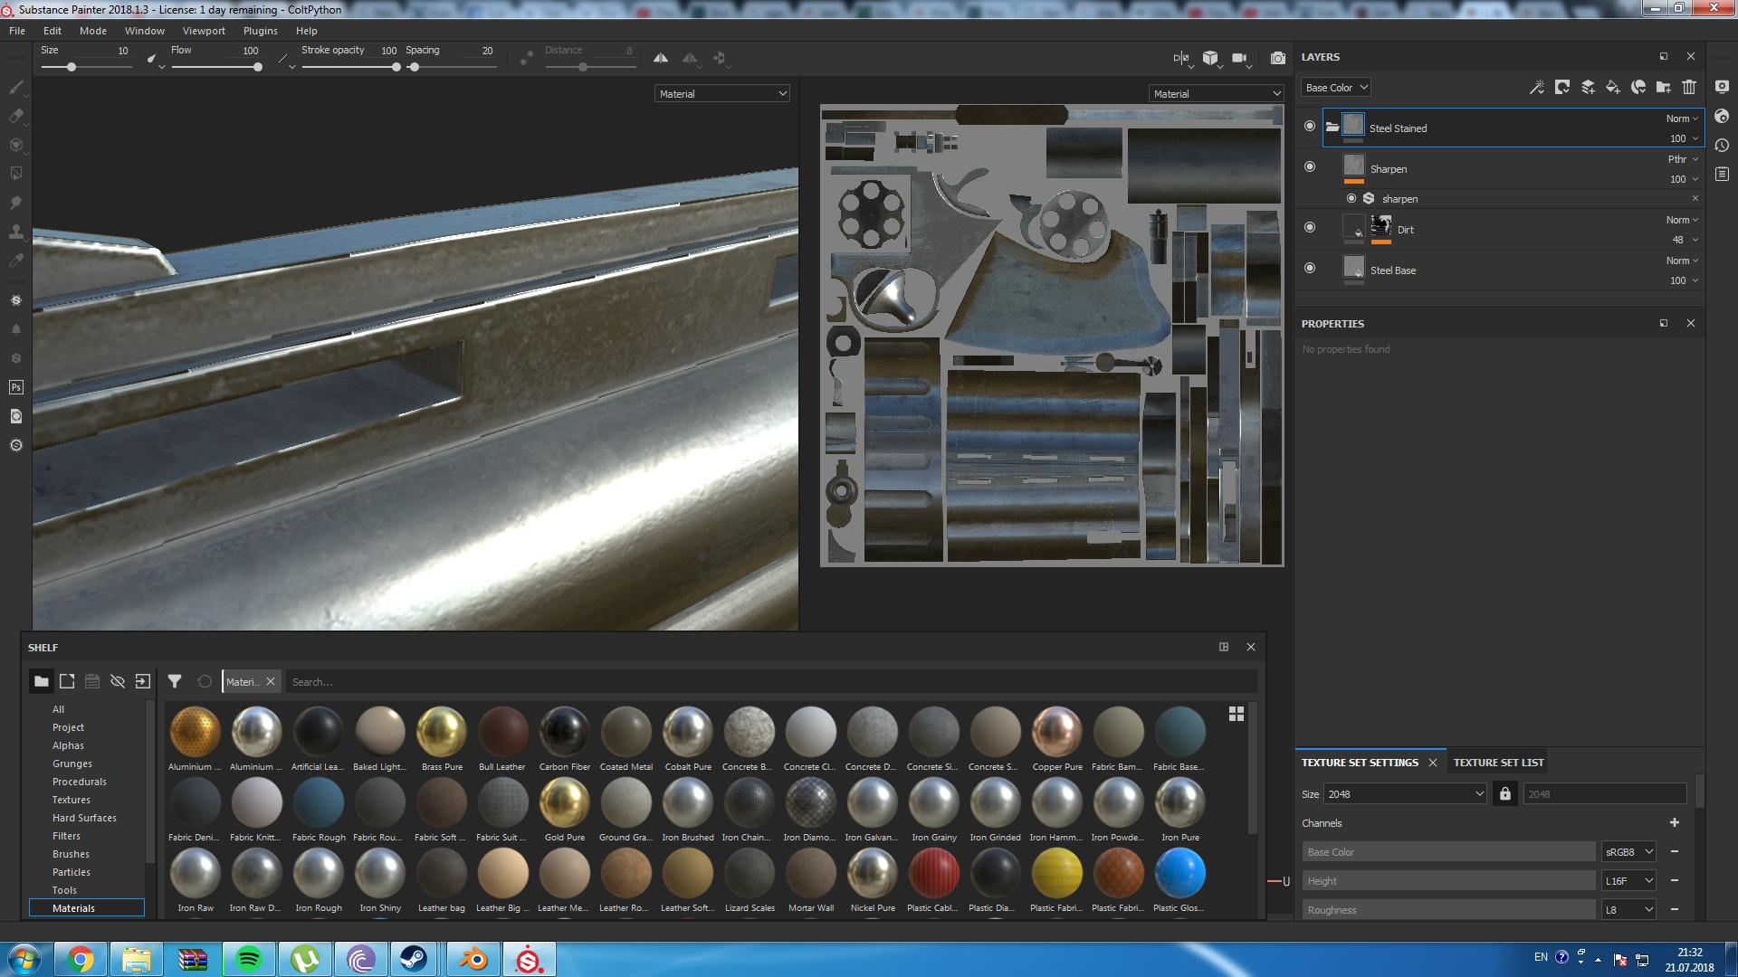Open the texture Size dropdown set to 2048
The image size is (1738, 977).
1404,793
